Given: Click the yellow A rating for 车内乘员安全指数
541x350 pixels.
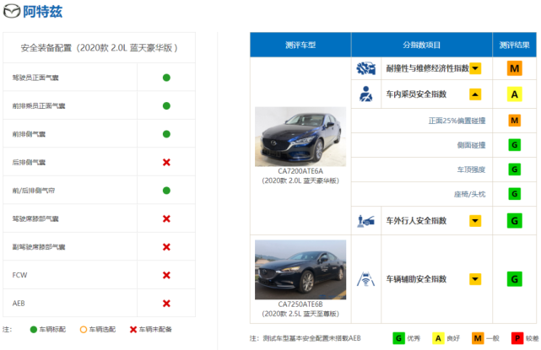Looking at the screenshot, I should point(515,94).
